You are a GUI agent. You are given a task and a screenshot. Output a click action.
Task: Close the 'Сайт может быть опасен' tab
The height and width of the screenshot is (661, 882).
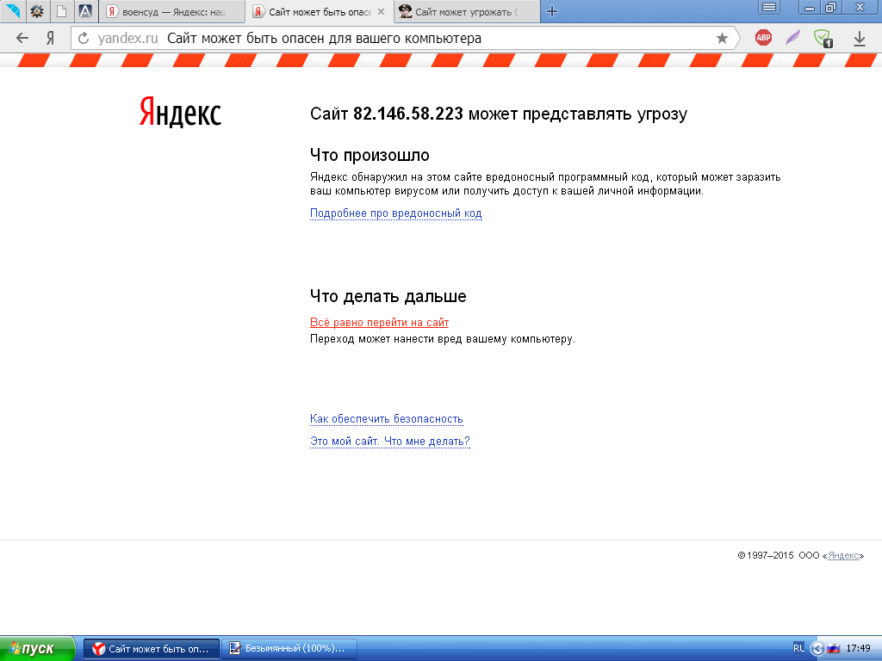[x=381, y=12]
